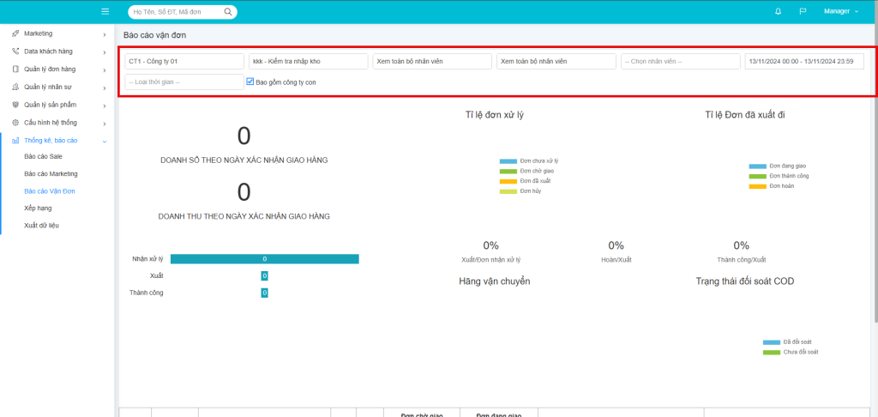The height and width of the screenshot is (417, 878).
Task: Toggle the Bao gồm công ty con checkbox
Action: 250,82
